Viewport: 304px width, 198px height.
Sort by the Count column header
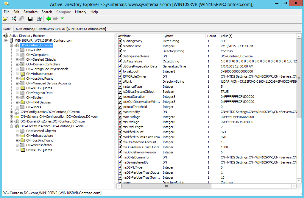point(213,36)
